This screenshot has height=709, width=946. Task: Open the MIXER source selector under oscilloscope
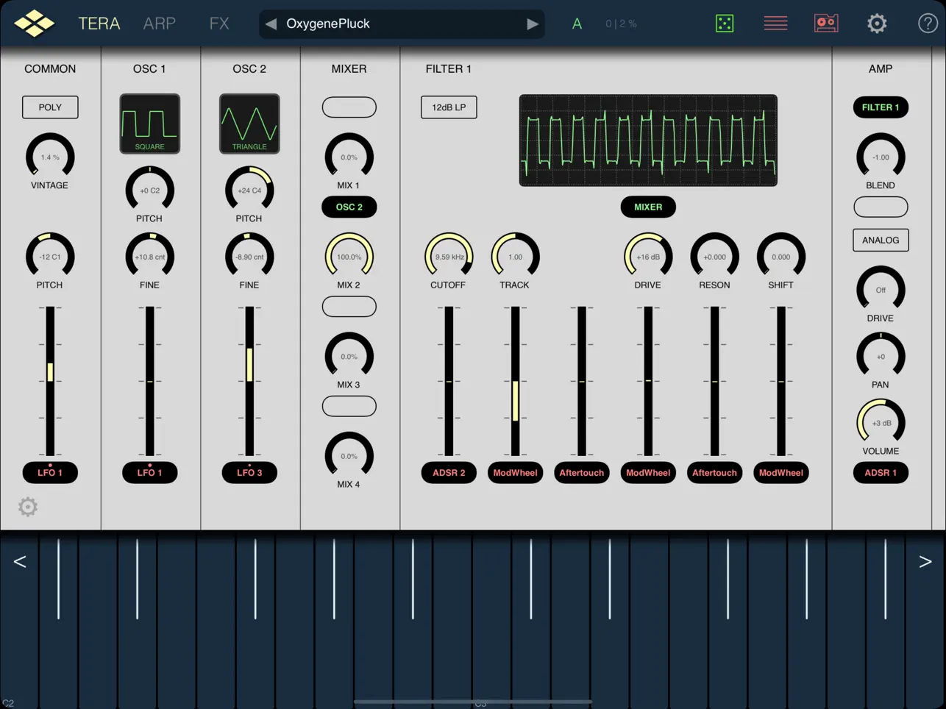[648, 207]
